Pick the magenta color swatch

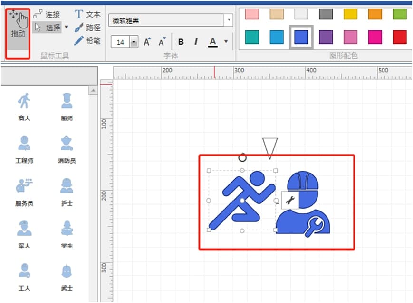tap(375, 37)
